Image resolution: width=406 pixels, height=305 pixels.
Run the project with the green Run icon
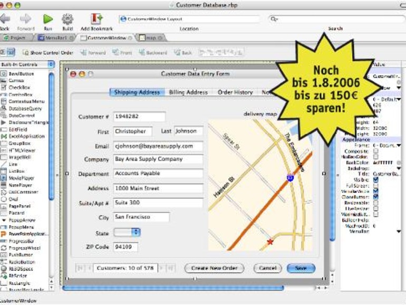(48, 19)
